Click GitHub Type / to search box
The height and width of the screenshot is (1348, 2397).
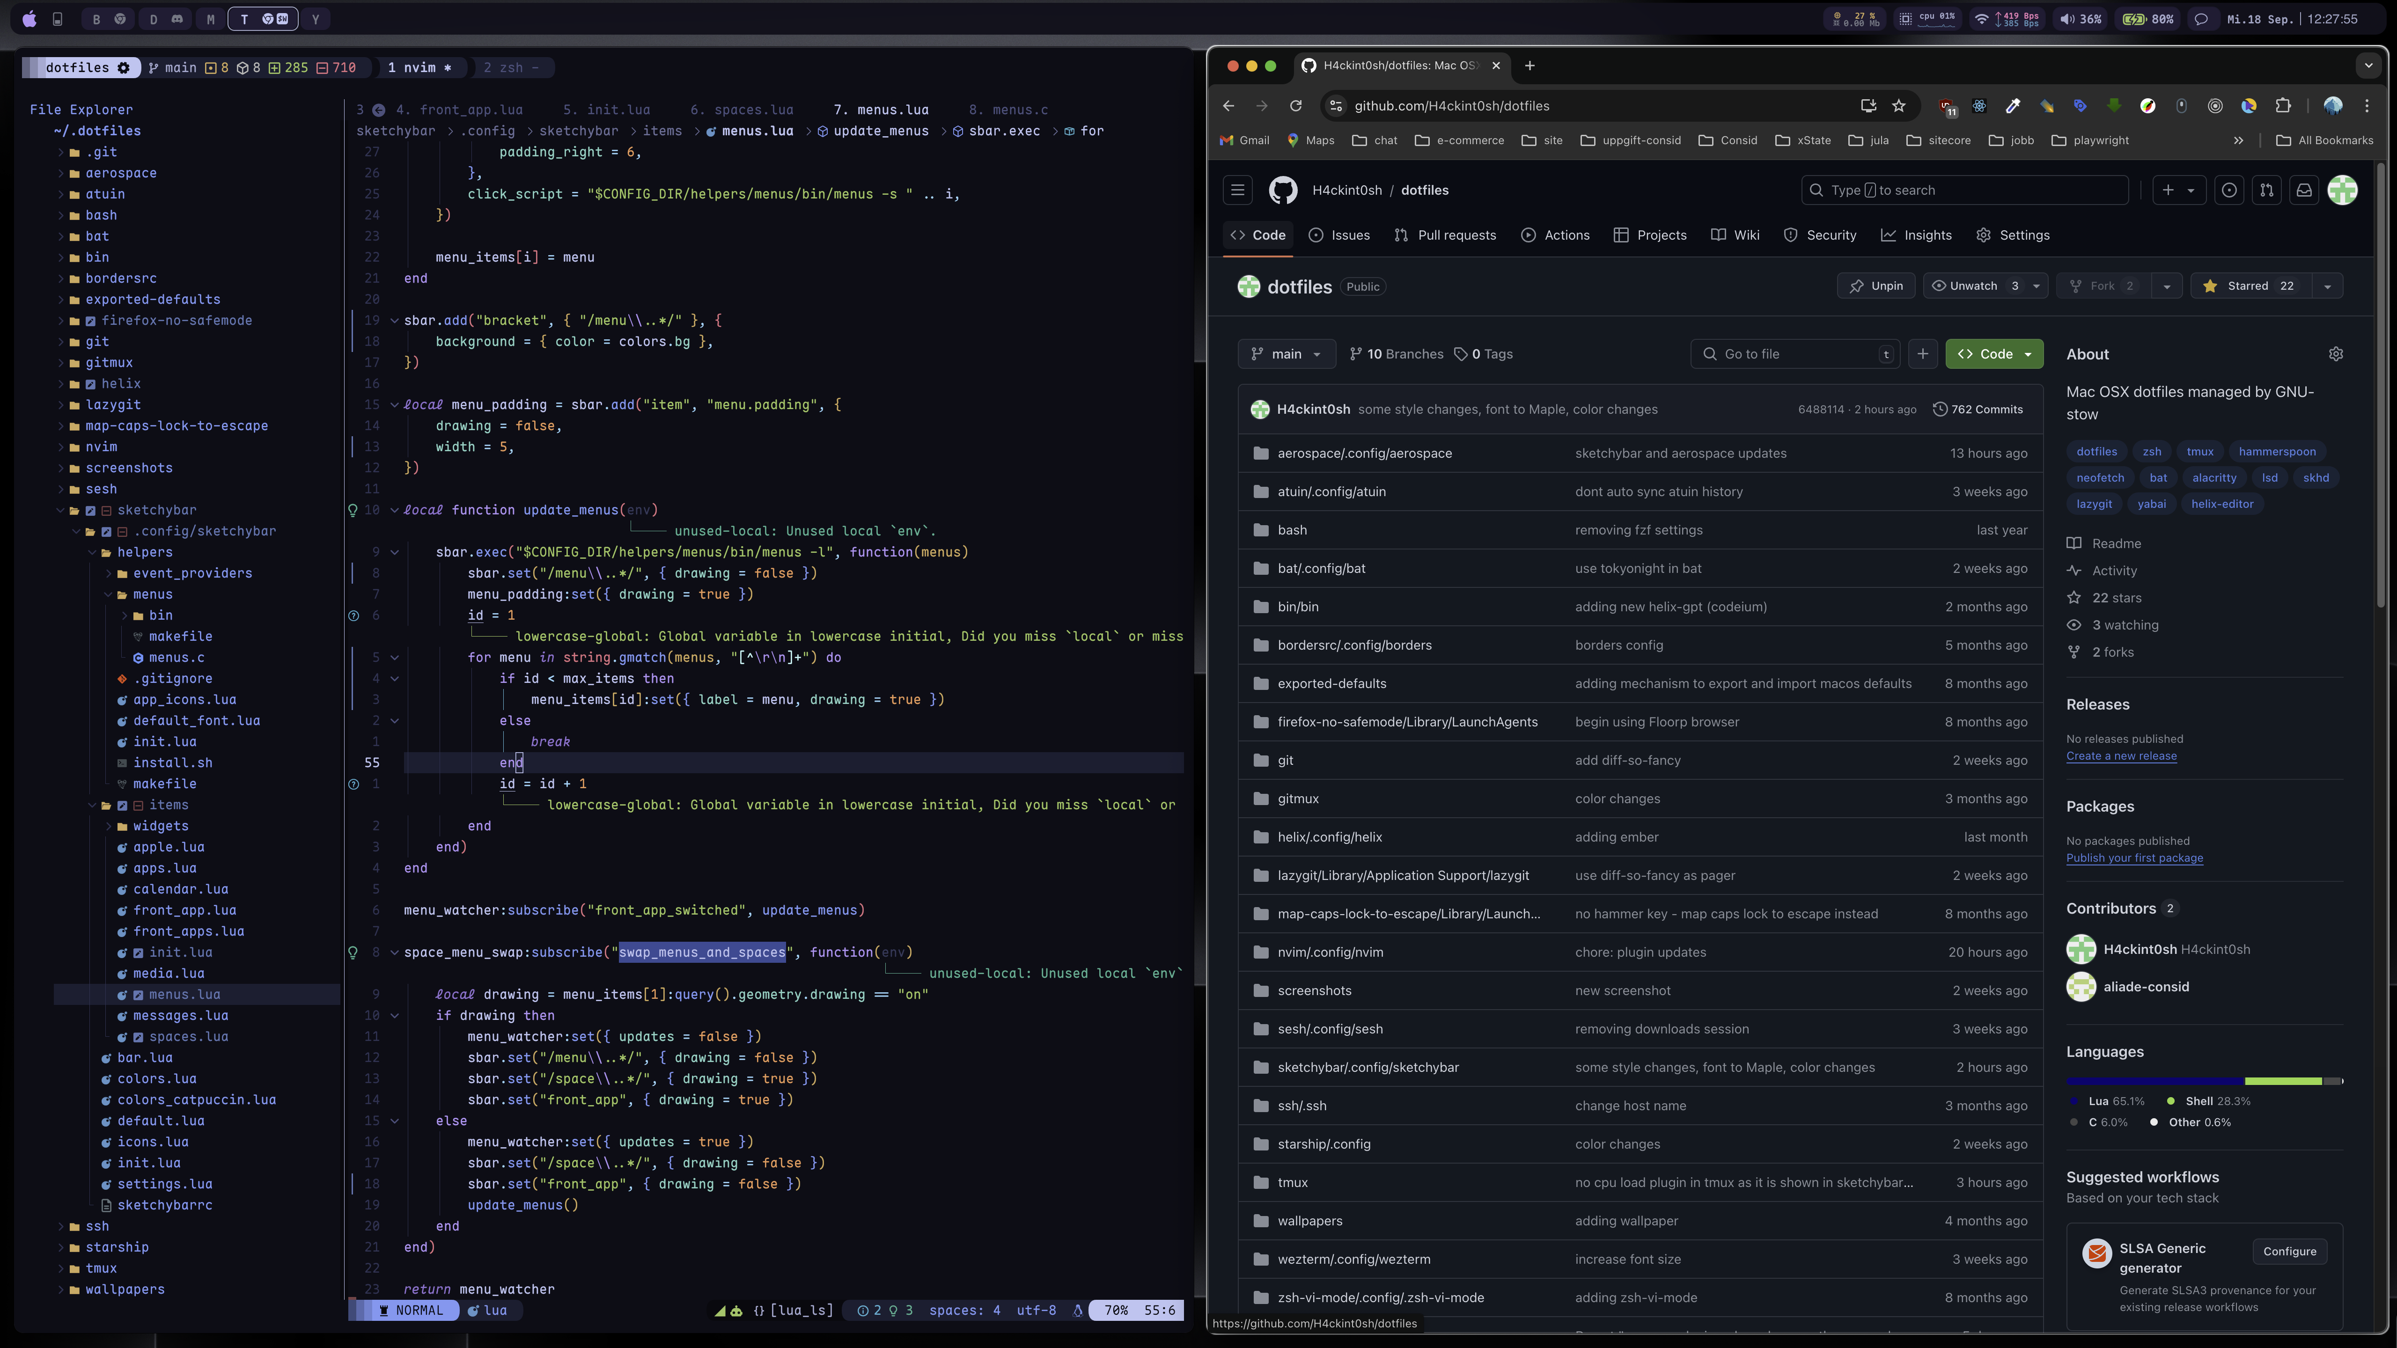point(1964,190)
